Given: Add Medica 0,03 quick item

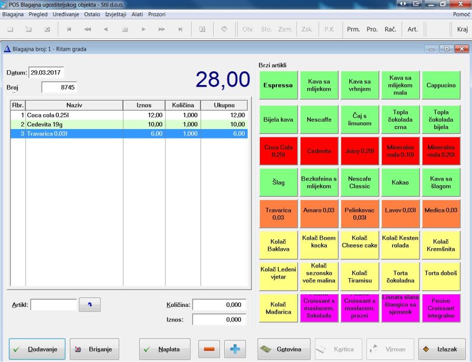Looking at the screenshot, I should [x=441, y=214].
